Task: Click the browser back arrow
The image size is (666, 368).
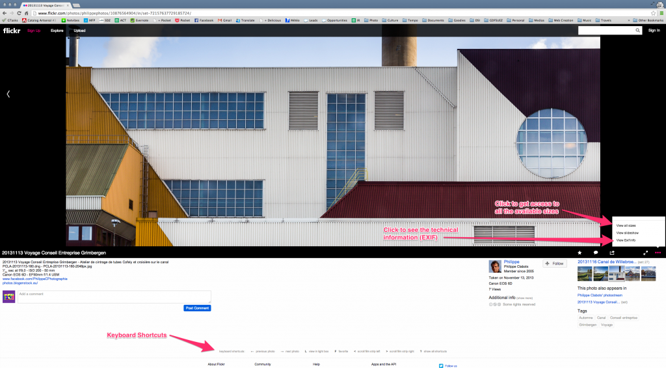Action: tap(5, 13)
